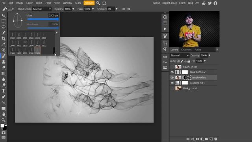Switch to the Channels tab
The width and height of the screenshot is (252, 142).
pyautogui.click(x=186, y=50)
